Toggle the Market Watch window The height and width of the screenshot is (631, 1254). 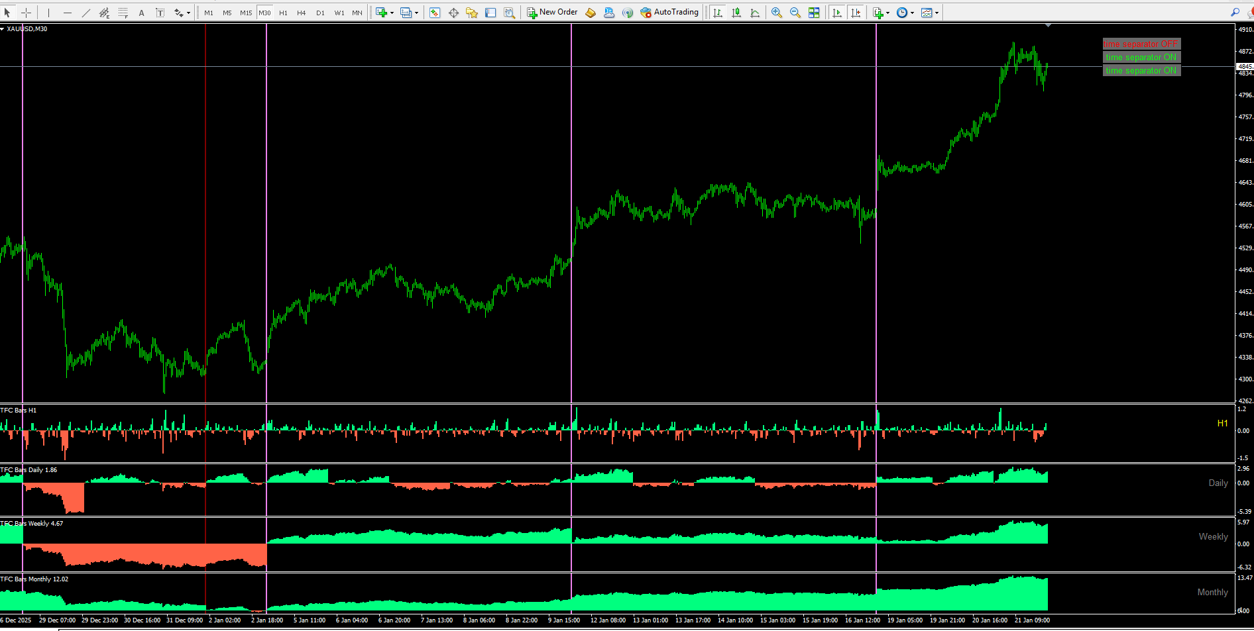pos(435,13)
